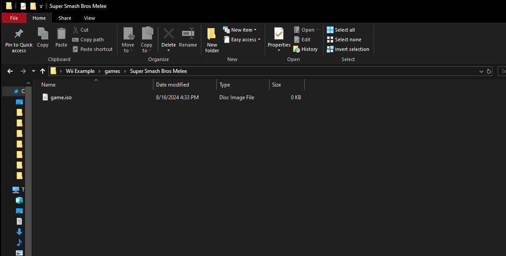Sort by the Size column
The image size is (506, 256).
[287, 84]
